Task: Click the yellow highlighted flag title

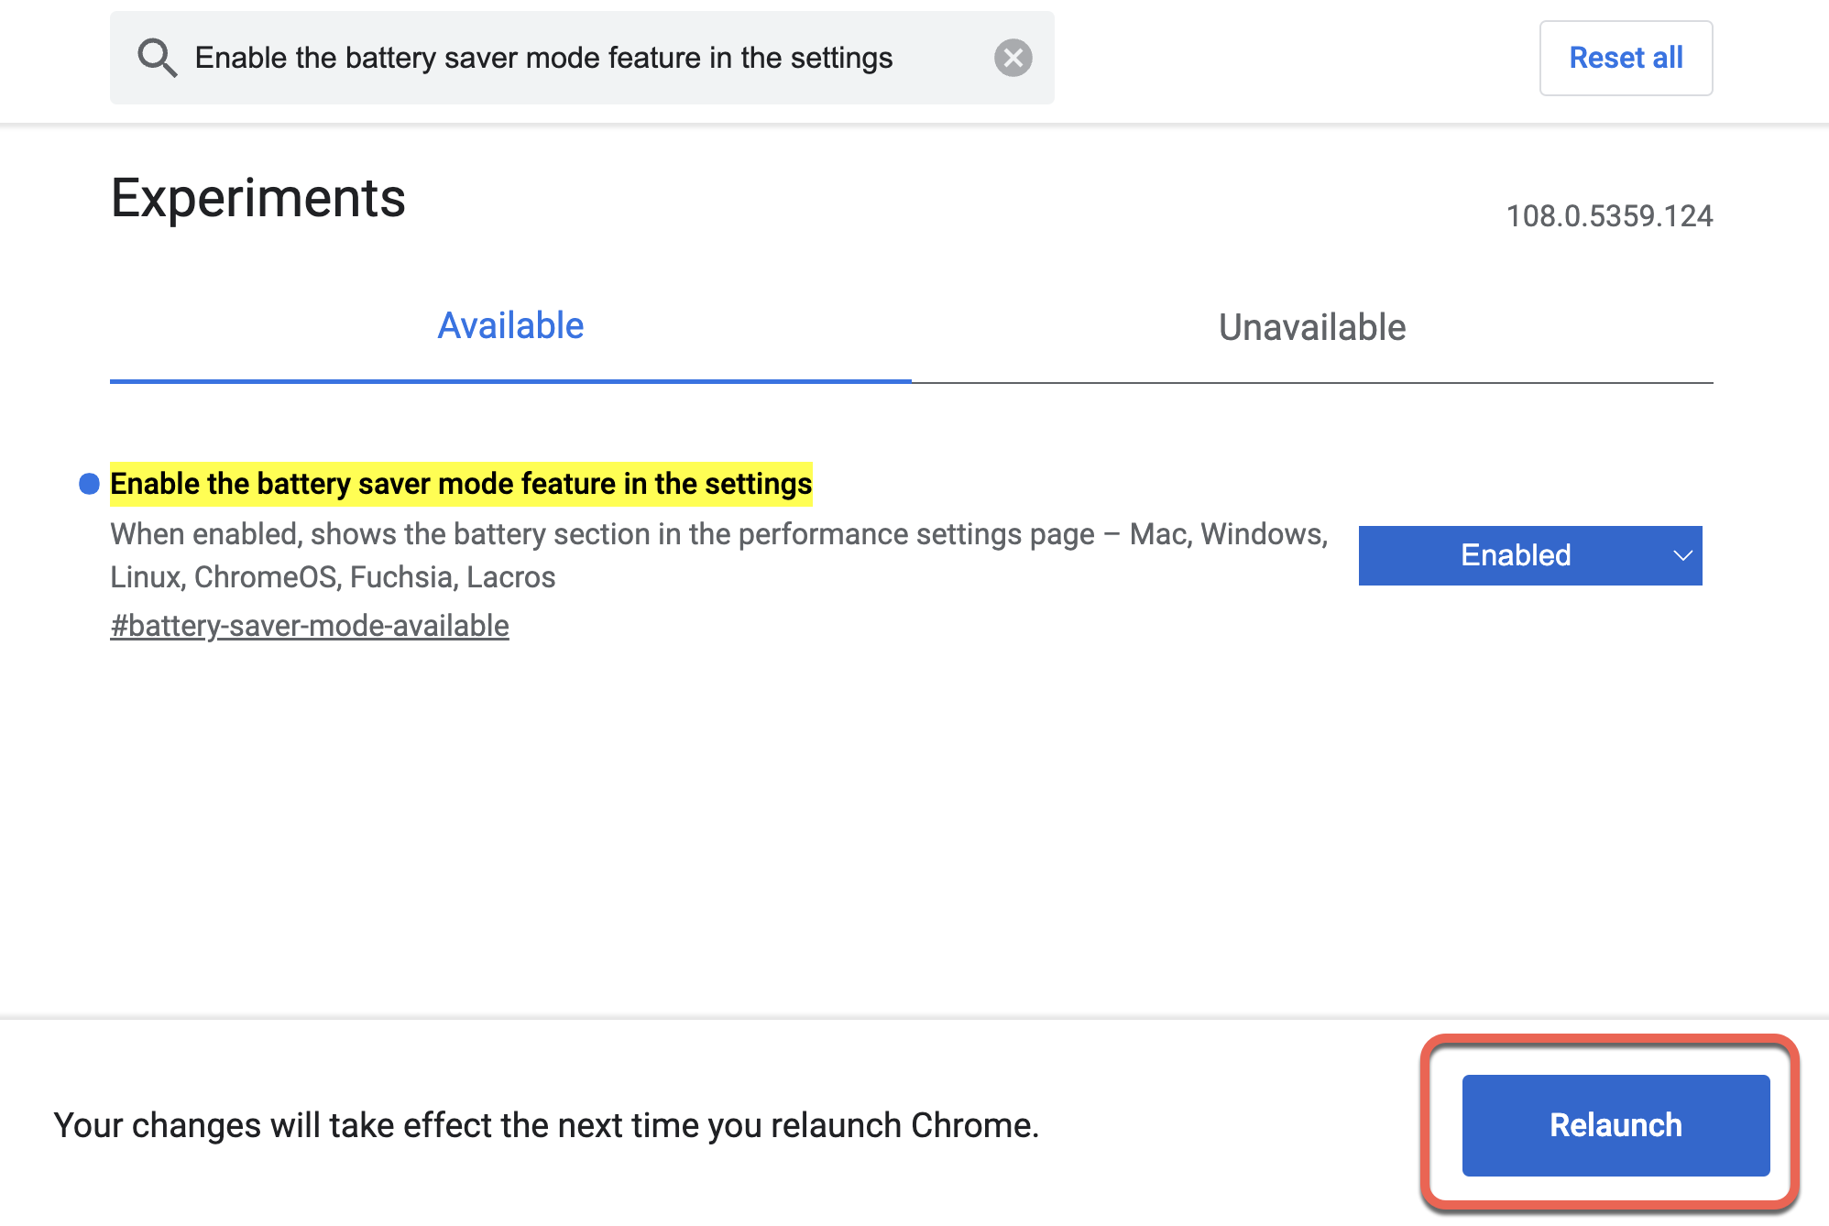Action: tap(461, 484)
